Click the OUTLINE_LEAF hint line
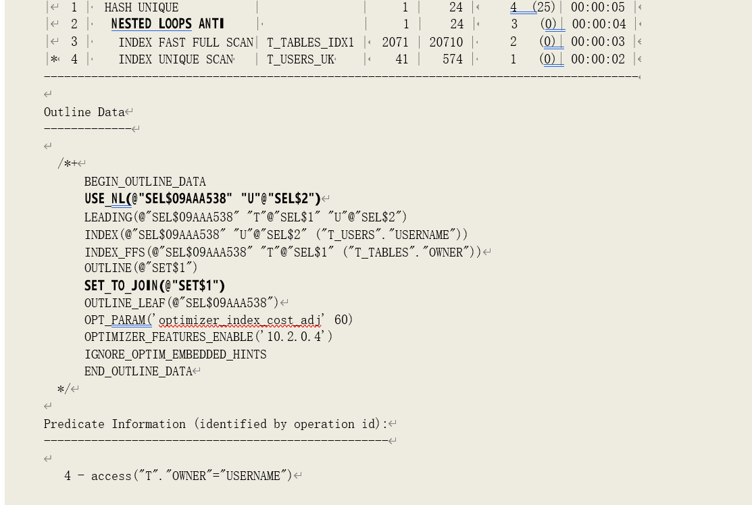The height and width of the screenshot is (505, 752). point(181,302)
